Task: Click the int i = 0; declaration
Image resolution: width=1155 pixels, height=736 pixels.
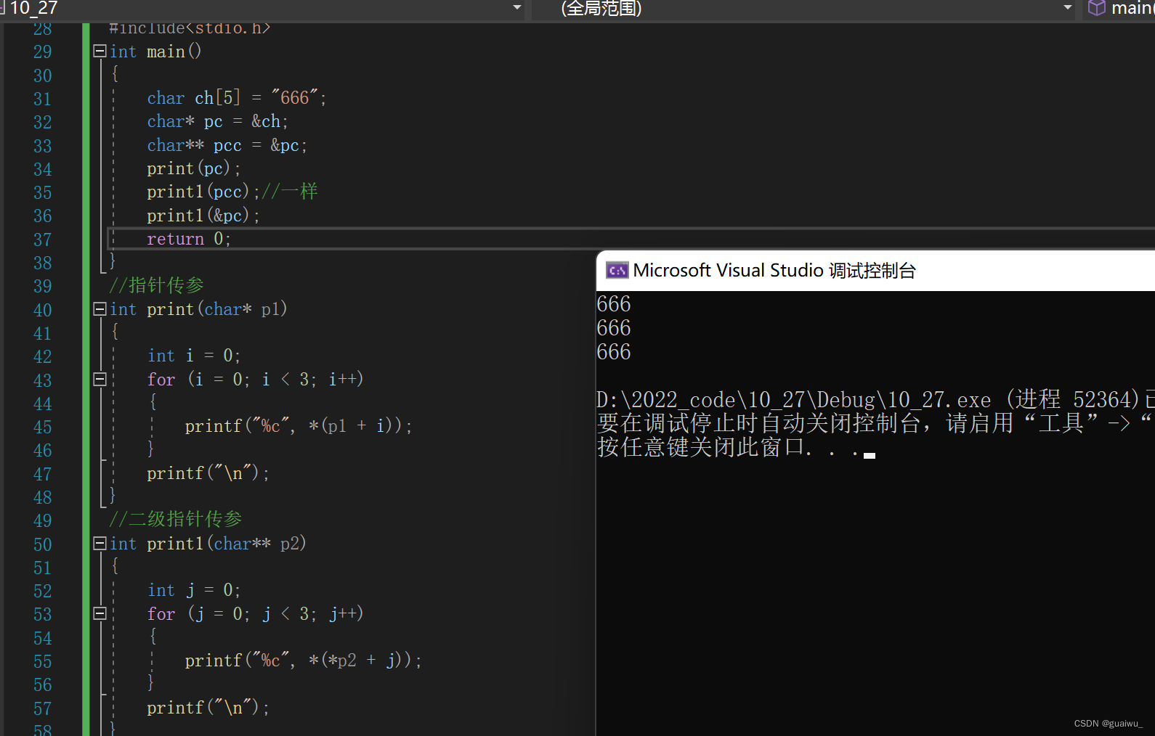Action: [194, 356]
